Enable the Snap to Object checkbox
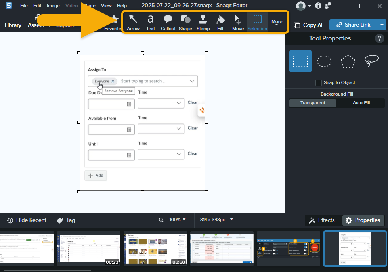This screenshot has height=272, width=388. tap(319, 82)
